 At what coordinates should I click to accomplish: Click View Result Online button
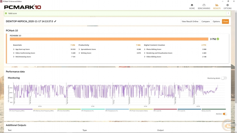[x=190, y=21]
